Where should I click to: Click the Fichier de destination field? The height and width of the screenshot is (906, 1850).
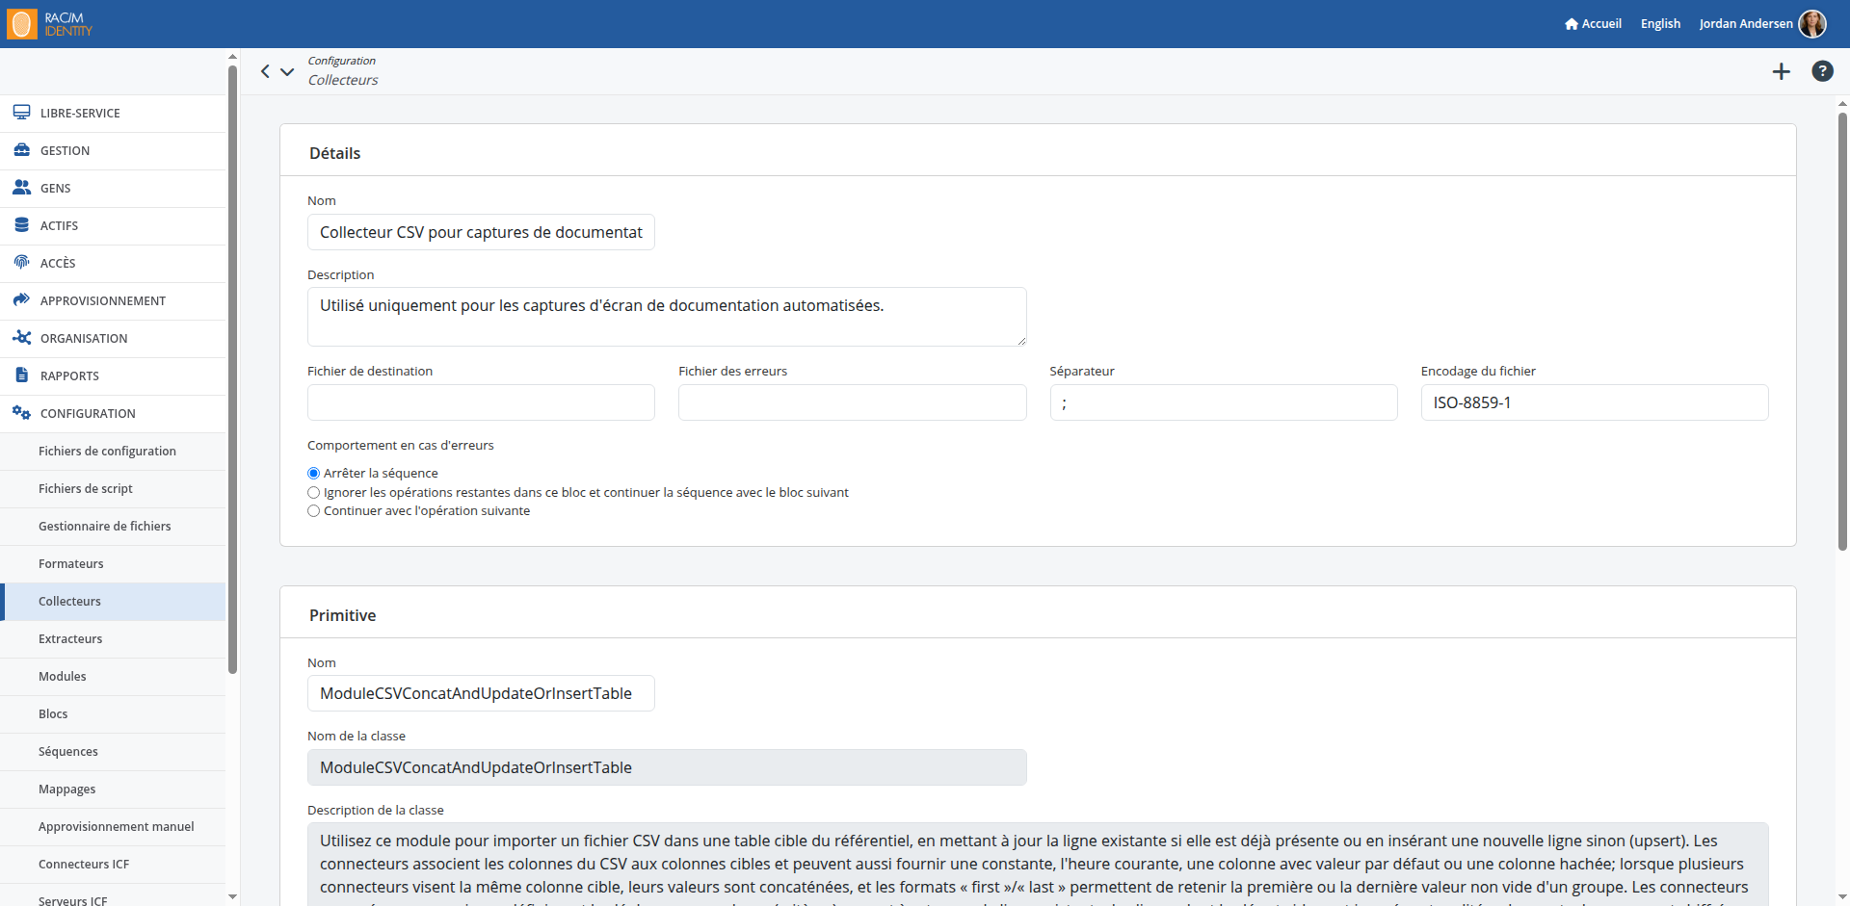[481, 402]
